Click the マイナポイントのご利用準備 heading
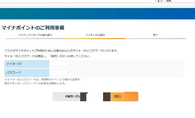This screenshot has height=118, width=195. [x=33, y=28]
